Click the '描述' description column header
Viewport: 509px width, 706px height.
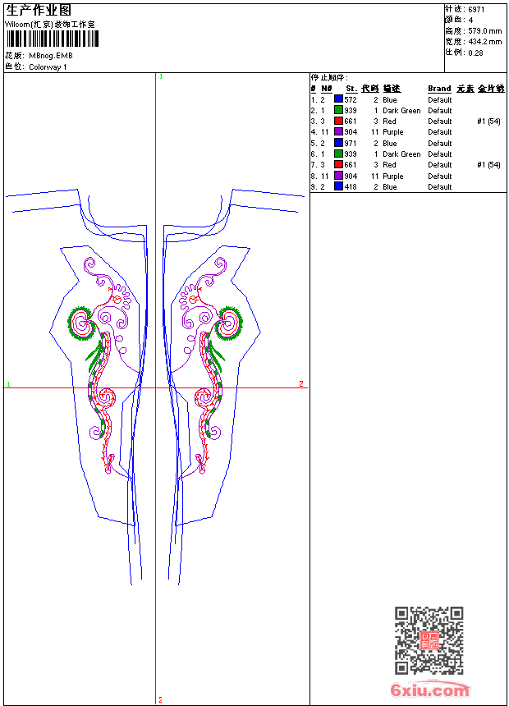pos(392,89)
